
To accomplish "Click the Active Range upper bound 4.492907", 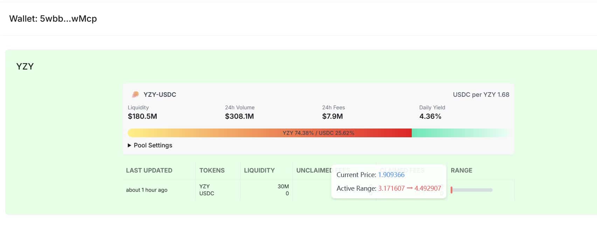I will 428,189.
